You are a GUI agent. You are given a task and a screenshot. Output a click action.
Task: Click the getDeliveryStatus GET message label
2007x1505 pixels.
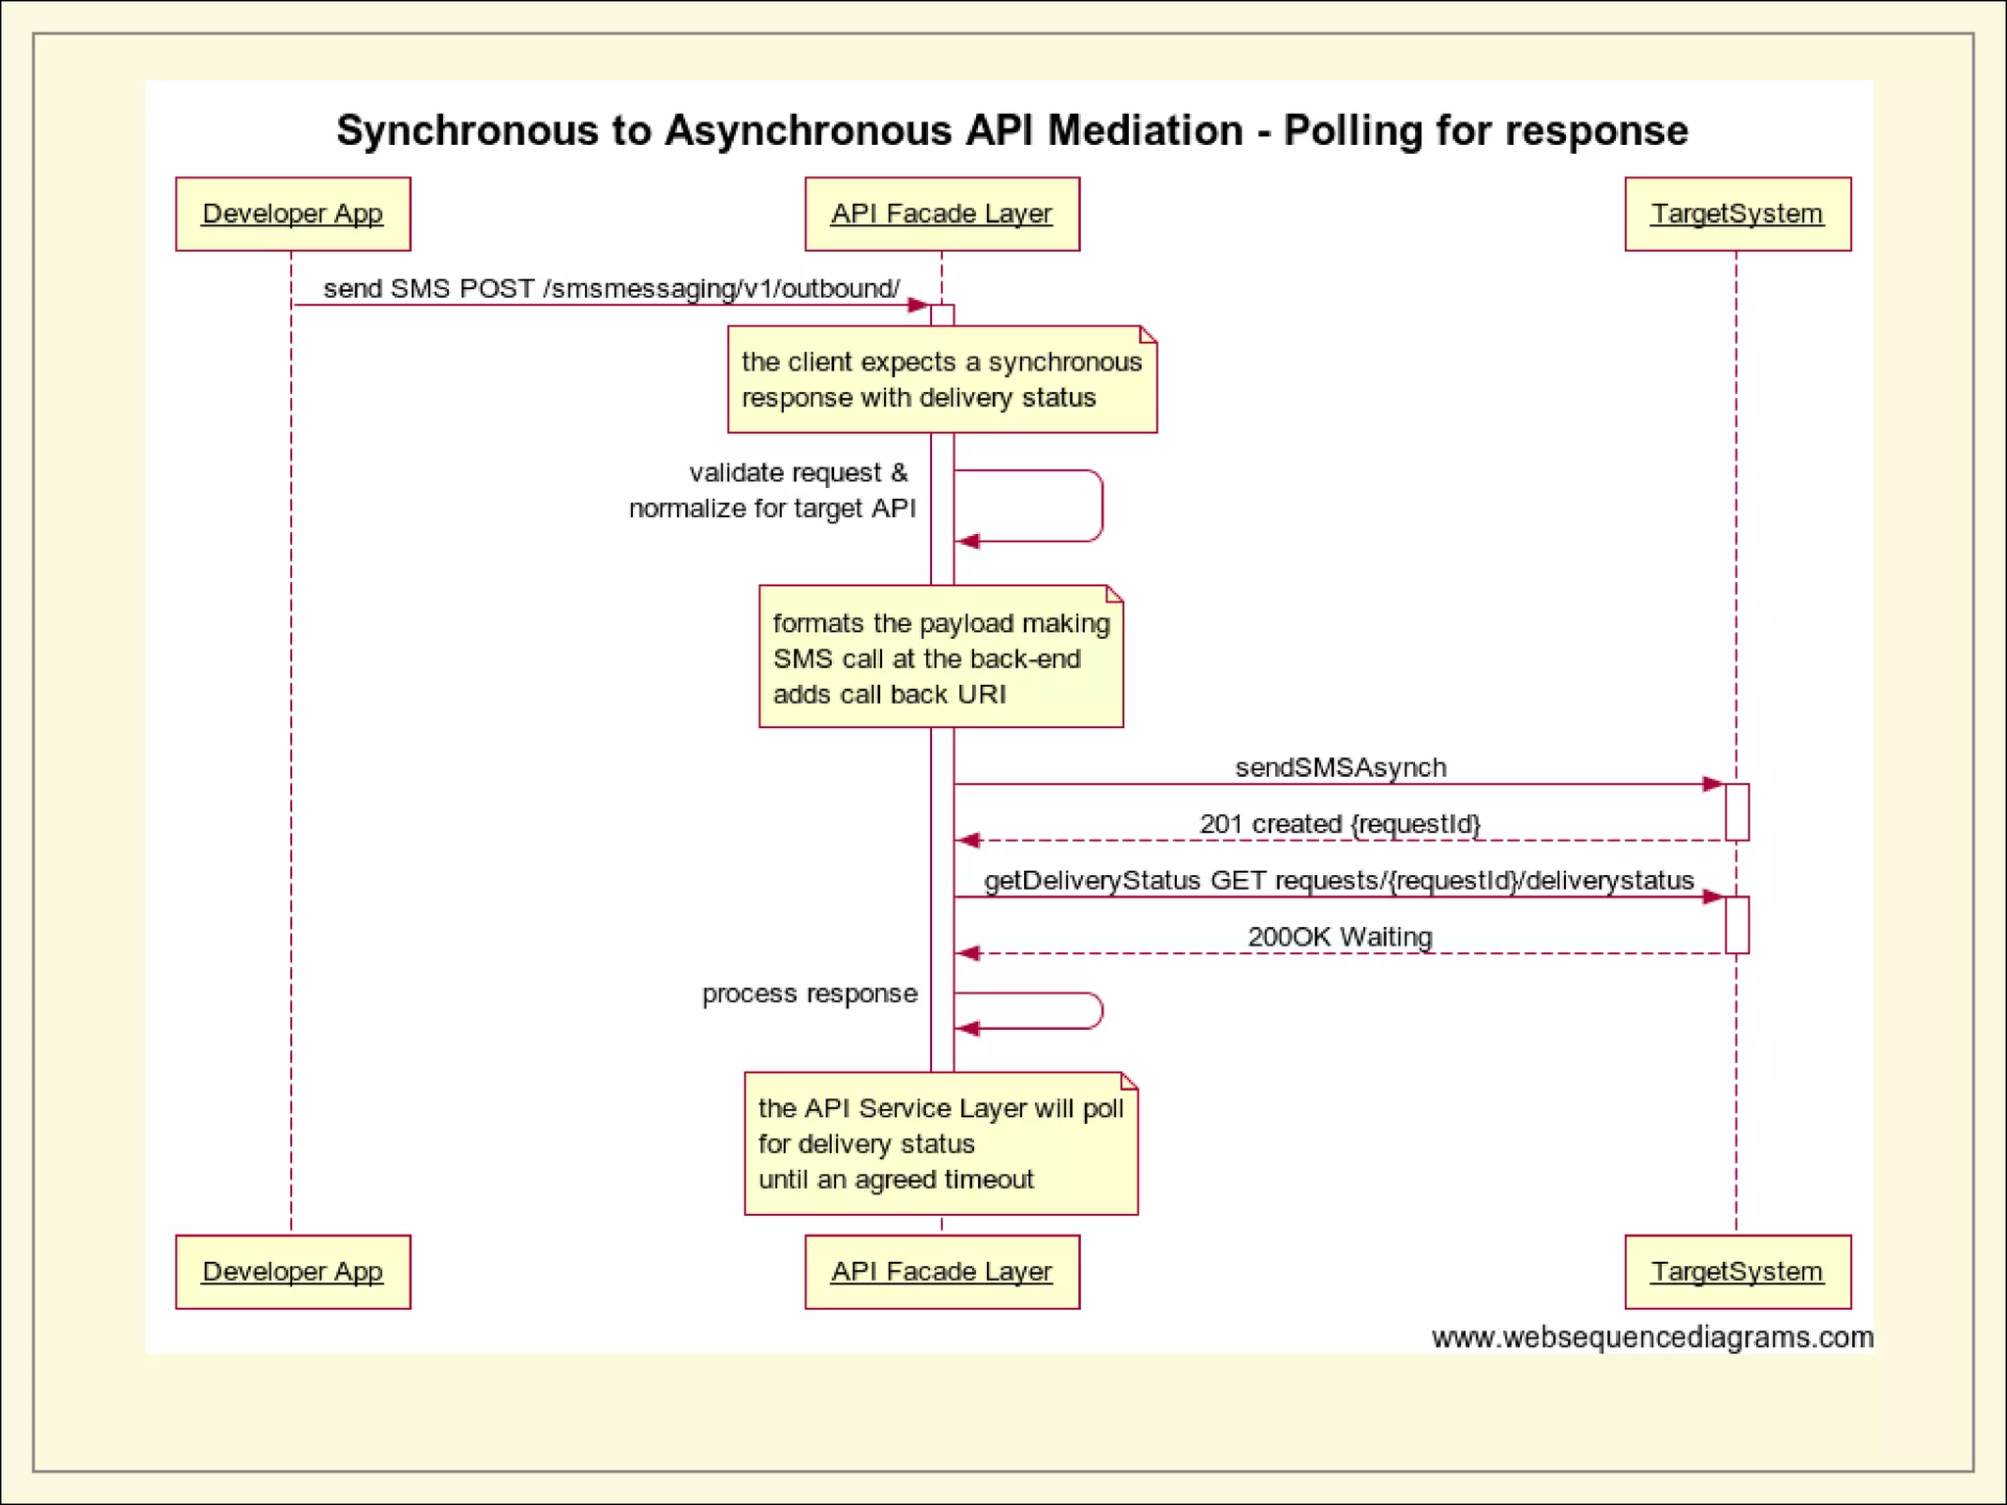coord(1339,880)
